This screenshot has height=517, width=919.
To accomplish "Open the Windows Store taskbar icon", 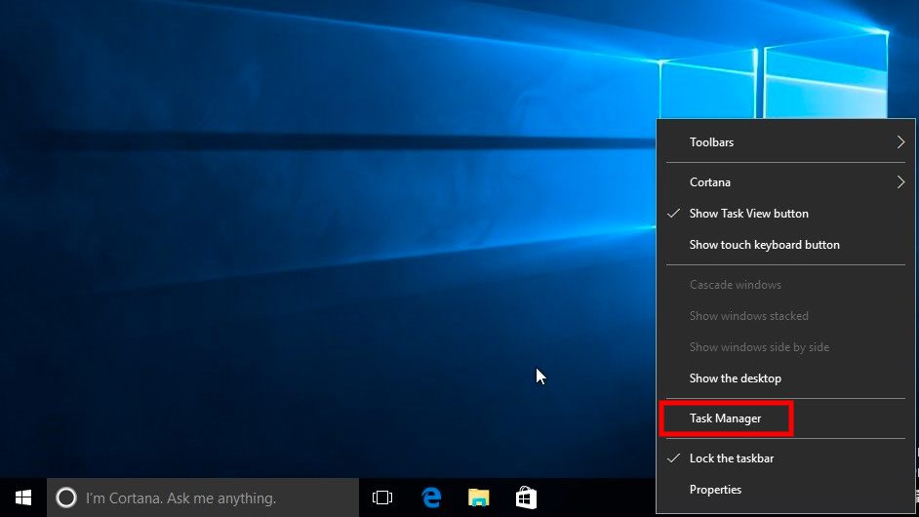I will point(526,498).
